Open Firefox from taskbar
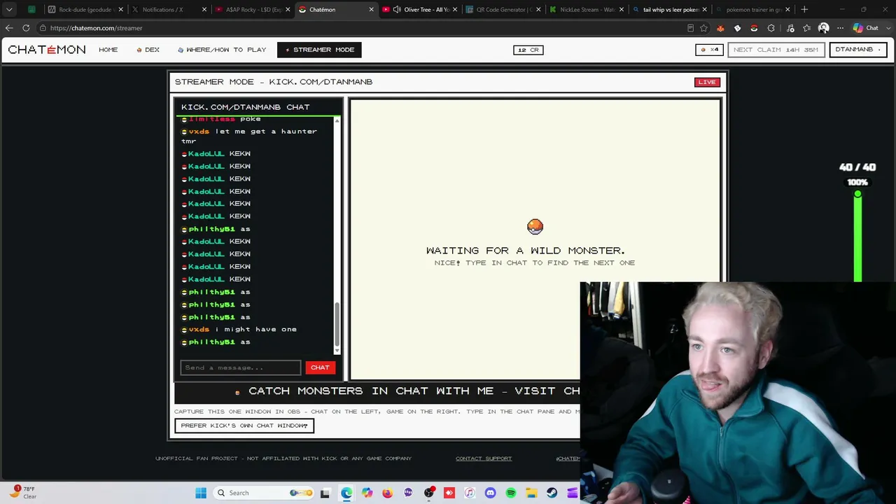 (387, 493)
